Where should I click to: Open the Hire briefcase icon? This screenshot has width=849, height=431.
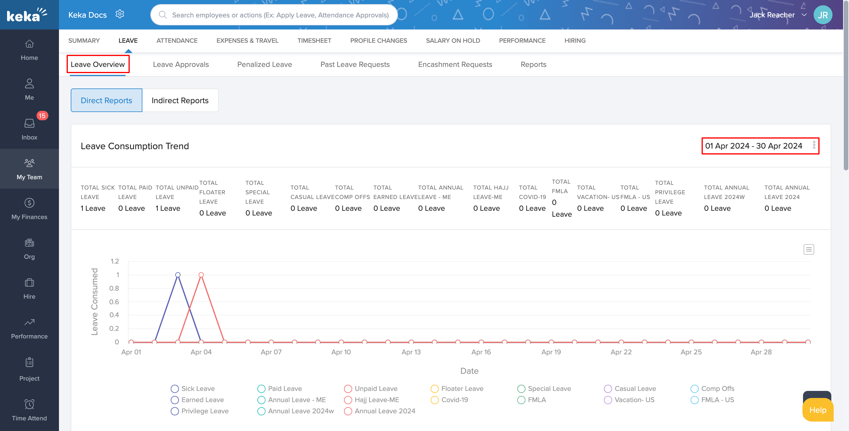click(x=29, y=283)
